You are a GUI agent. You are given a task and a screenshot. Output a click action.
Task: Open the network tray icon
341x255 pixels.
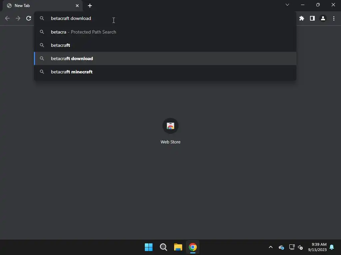[292, 247]
